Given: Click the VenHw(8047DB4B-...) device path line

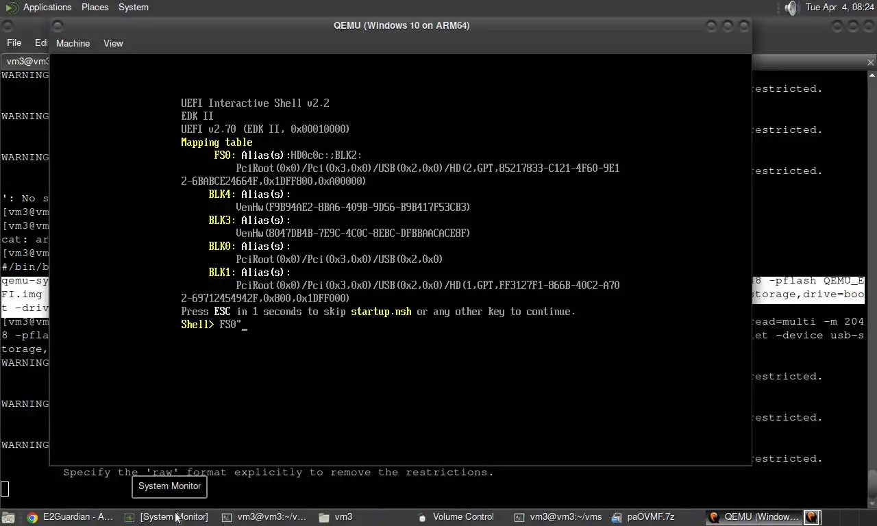Looking at the screenshot, I should pos(353,234).
